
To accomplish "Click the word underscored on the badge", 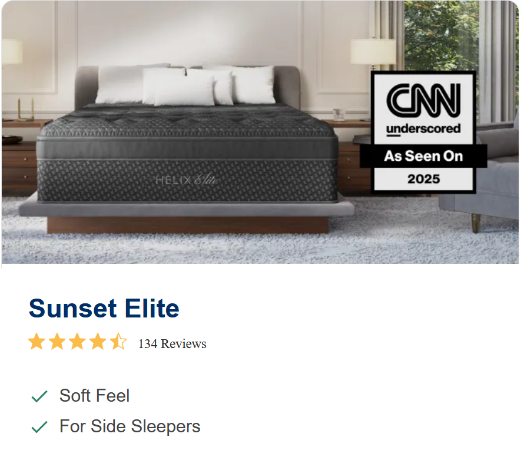I will click(x=423, y=128).
